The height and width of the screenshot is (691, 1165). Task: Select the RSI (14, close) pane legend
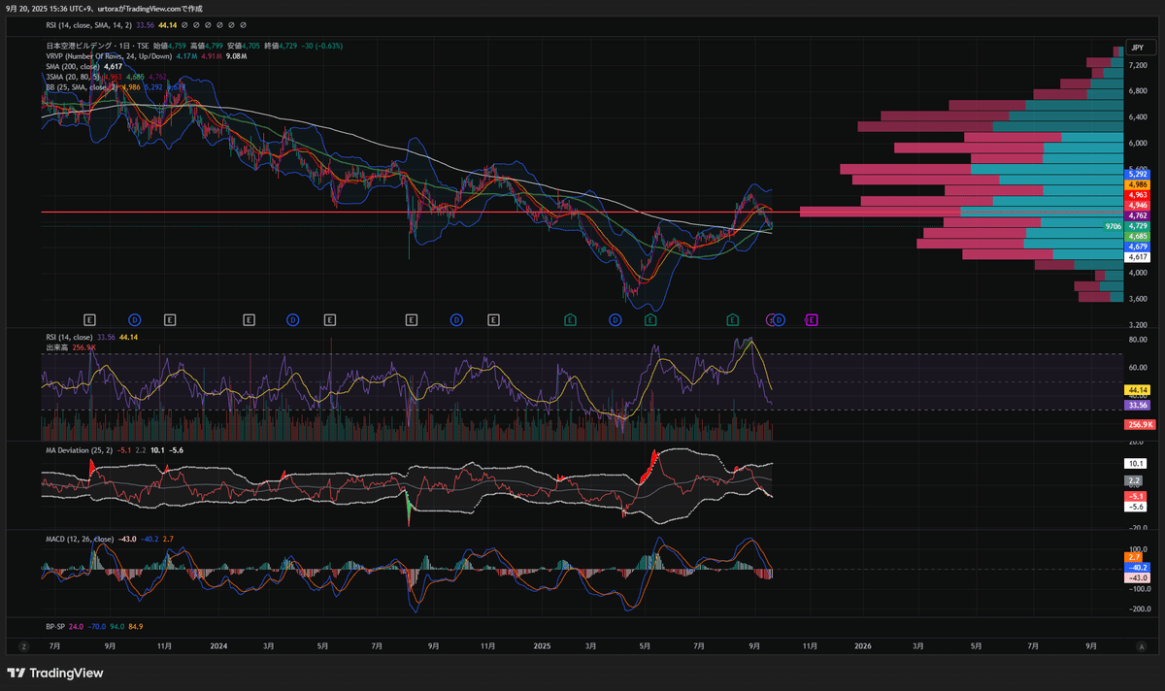click(x=68, y=337)
